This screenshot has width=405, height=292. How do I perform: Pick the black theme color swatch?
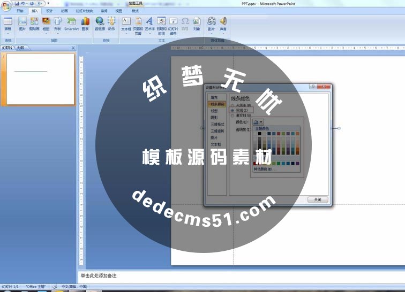(x=260, y=134)
